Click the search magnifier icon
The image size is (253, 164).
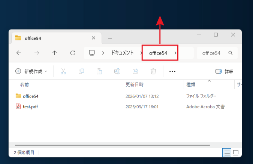pyautogui.click(x=231, y=53)
